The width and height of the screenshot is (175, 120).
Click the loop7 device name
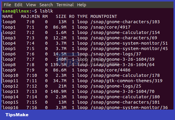pos(9,59)
